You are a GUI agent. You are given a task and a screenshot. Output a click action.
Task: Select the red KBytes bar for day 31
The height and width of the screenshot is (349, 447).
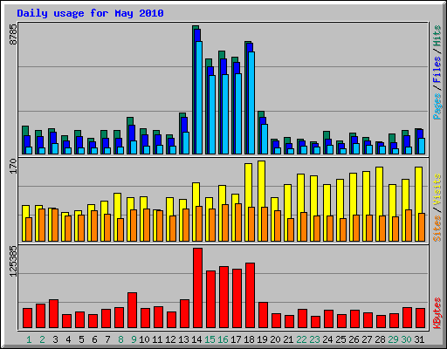421,318
